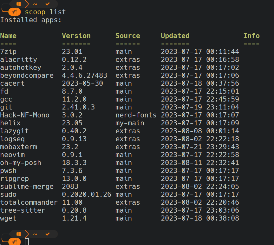The height and width of the screenshot is (245, 274).
Task: Click the Windows logo in the bottom prompt
Action: coord(18,234)
